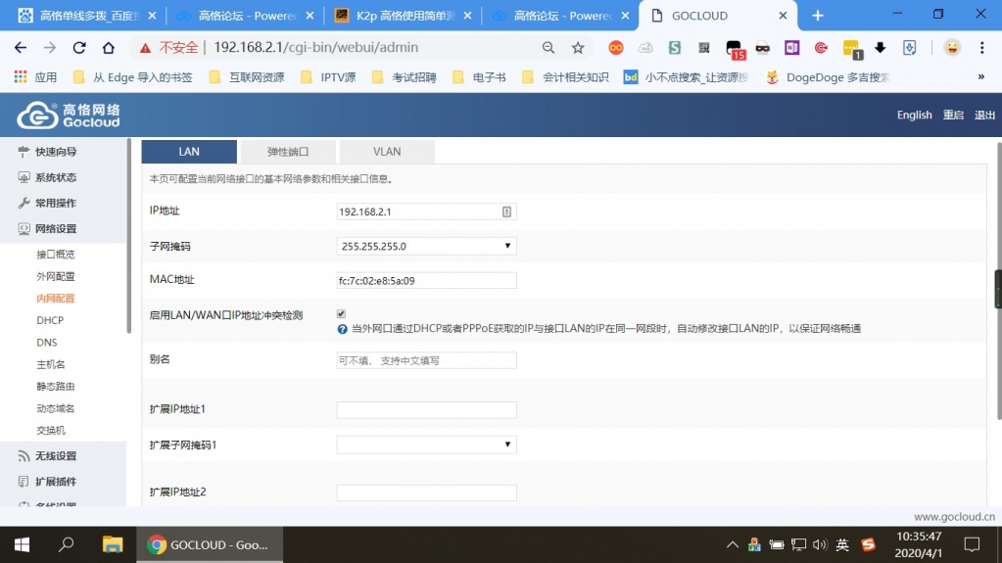Open DHCP settings in sidebar

(49, 320)
